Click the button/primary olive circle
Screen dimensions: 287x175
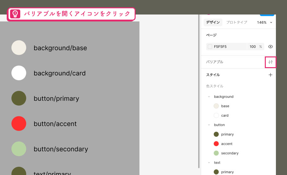click(x=19, y=98)
